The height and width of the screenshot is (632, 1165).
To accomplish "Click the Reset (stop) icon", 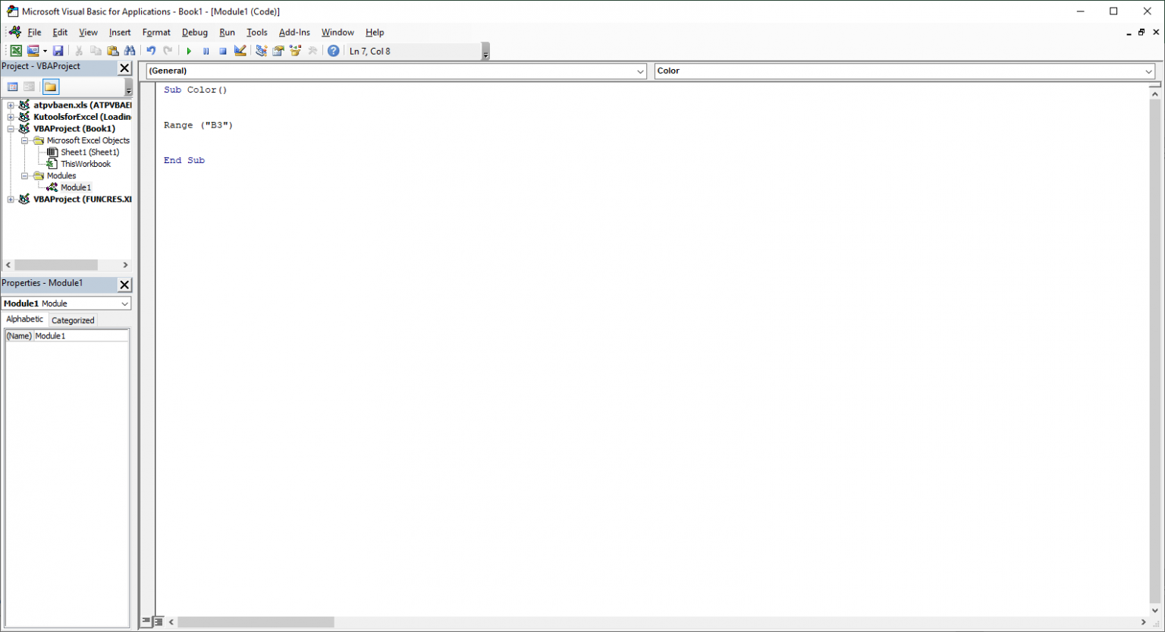I will (x=222, y=50).
